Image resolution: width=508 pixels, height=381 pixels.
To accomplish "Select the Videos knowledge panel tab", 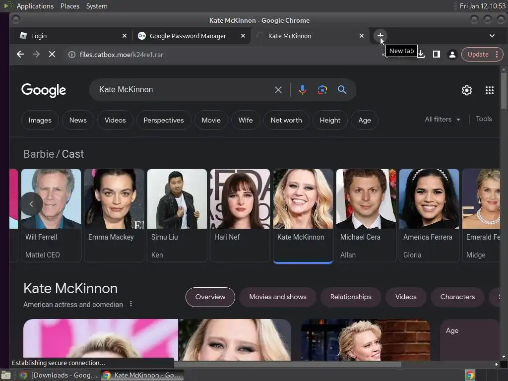I will [406, 297].
